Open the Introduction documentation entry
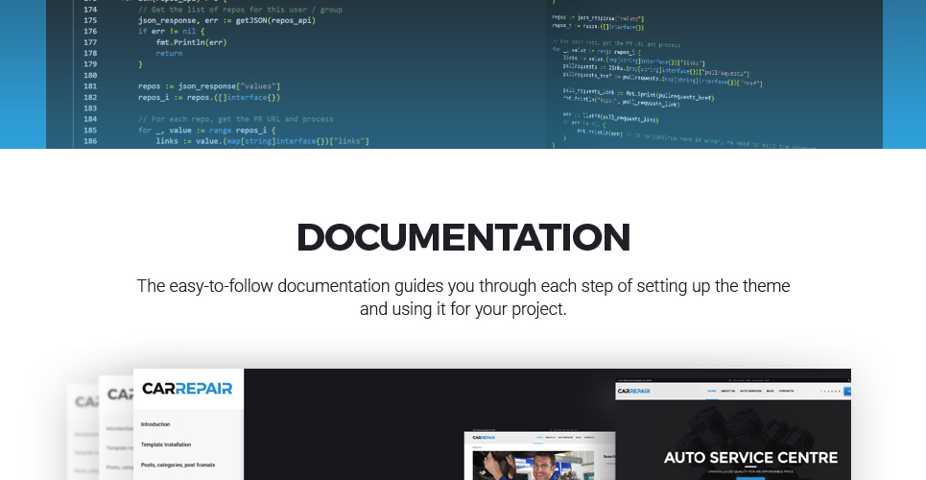The height and width of the screenshot is (480, 926). pos(155,424)
